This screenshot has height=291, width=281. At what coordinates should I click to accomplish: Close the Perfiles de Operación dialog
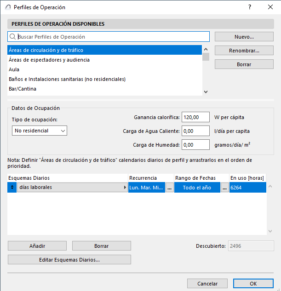tap(270, 7)
